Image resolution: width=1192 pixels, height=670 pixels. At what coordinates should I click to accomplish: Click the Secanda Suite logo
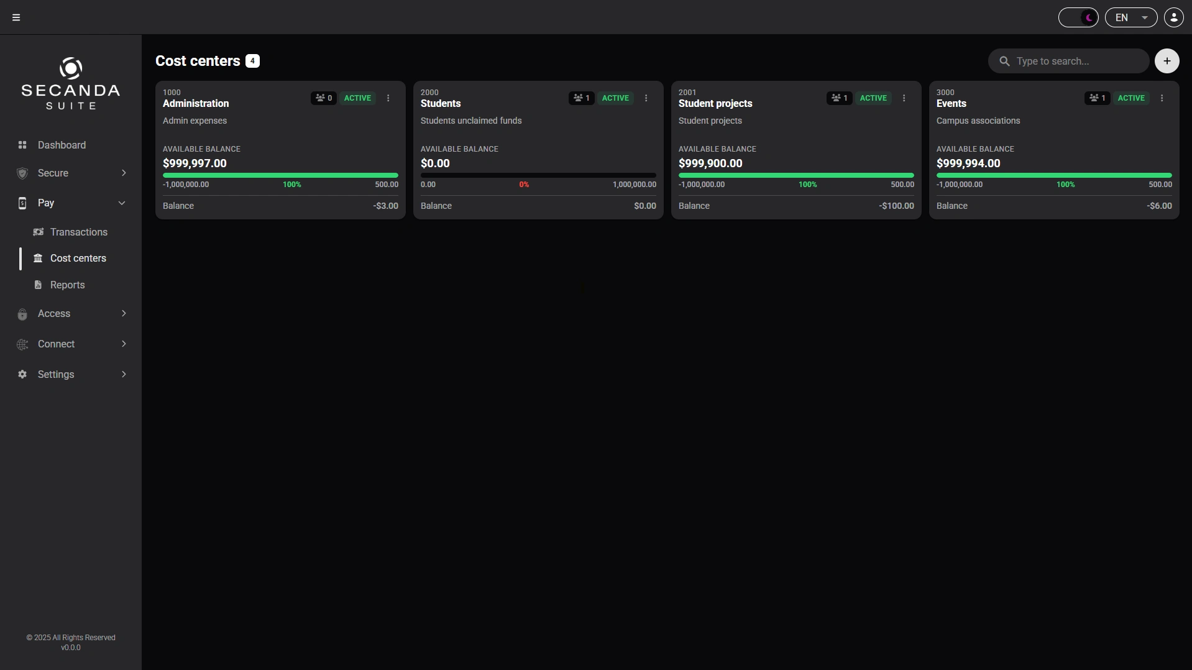(x=71, y=84)
